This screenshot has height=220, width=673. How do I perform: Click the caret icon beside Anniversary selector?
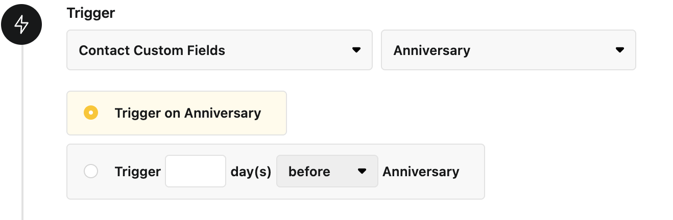point(620,50)
